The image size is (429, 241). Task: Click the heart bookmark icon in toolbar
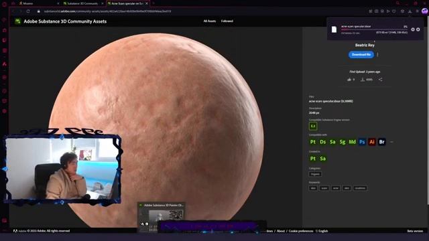point(394,11)
